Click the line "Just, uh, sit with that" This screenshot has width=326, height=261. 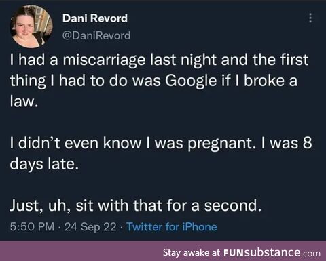tap(135, 205)
